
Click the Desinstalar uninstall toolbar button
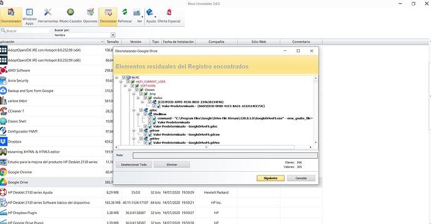(x=108, y=16)
